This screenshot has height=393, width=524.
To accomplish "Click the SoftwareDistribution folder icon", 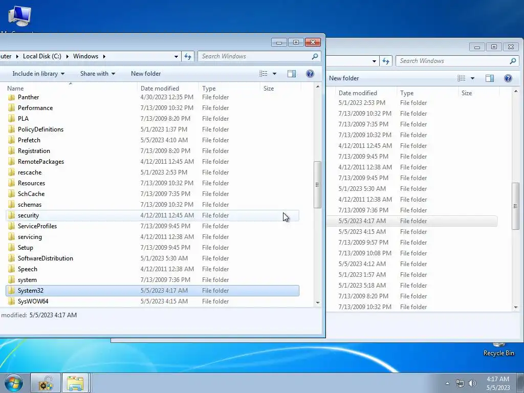I will pyautogui.click(x=11, y=258).
